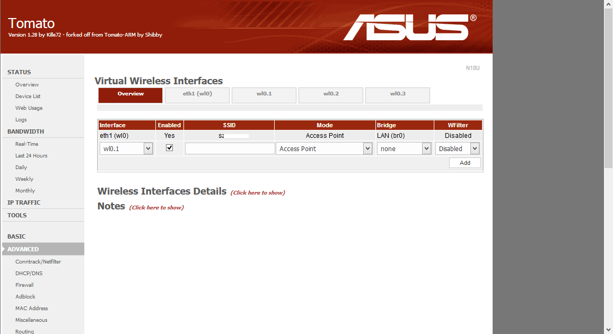The image size is (613, 334).
Task: Expand the BASIC section
Action: coord(16,237)
